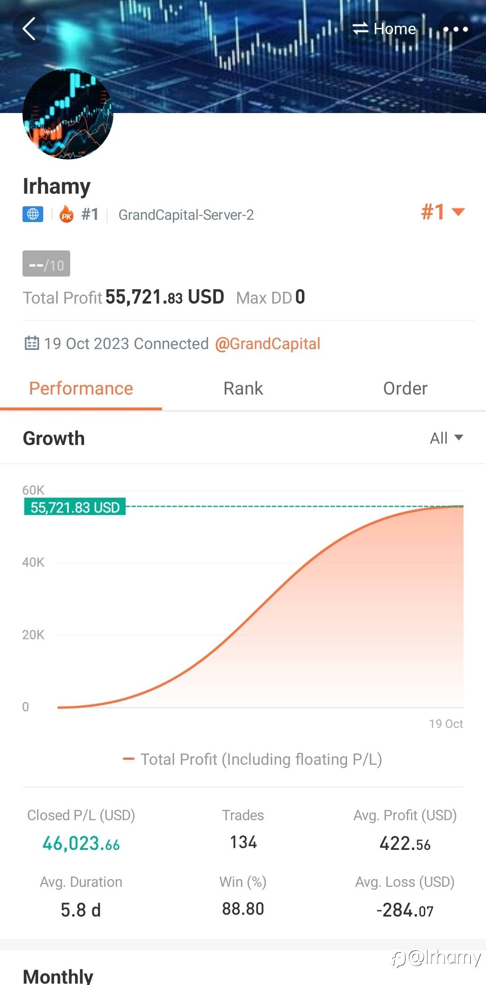Open the Growth period All dropdown
Screen dimensions: 486x985
click(446, 438)
